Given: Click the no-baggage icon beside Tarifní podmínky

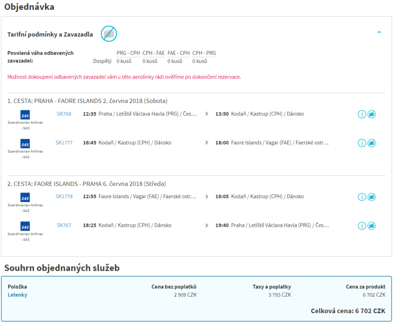Looking at the screenshot, I should pyautogui.click(x=109, y=34).
